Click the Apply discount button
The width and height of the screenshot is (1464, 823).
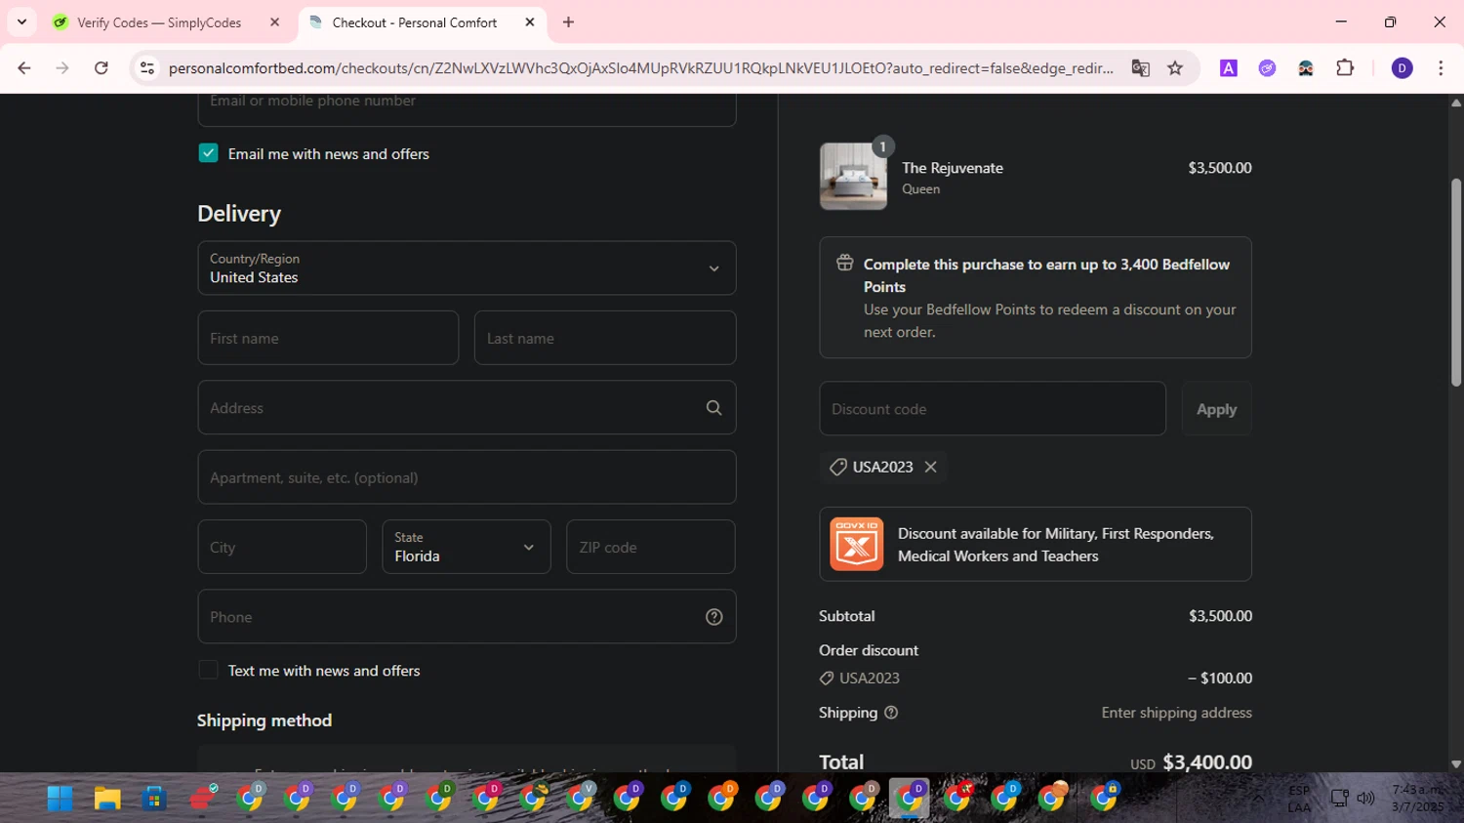pos(1216,409)
